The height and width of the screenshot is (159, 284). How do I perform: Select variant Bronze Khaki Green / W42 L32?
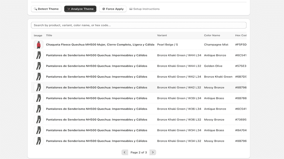pyautogui.click(x=179, y=87)
